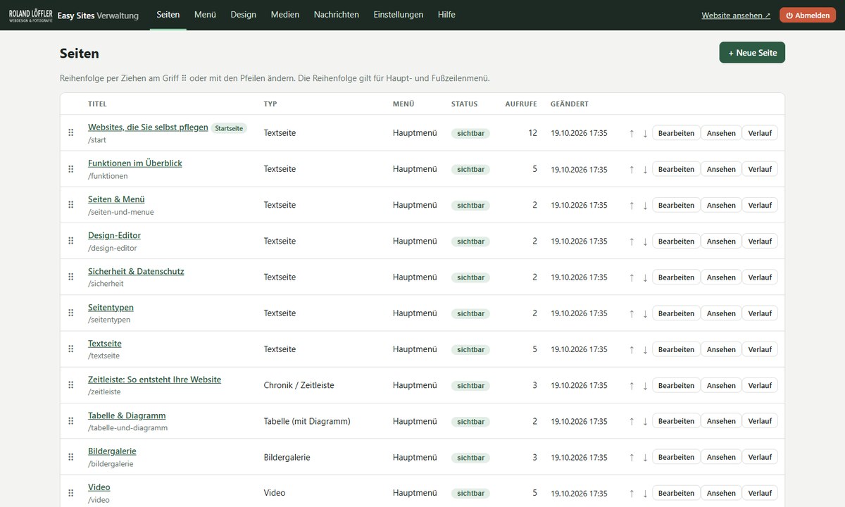
Task: Grab the drag handle for the Funktionen im Überblick row
Action: 70,169
